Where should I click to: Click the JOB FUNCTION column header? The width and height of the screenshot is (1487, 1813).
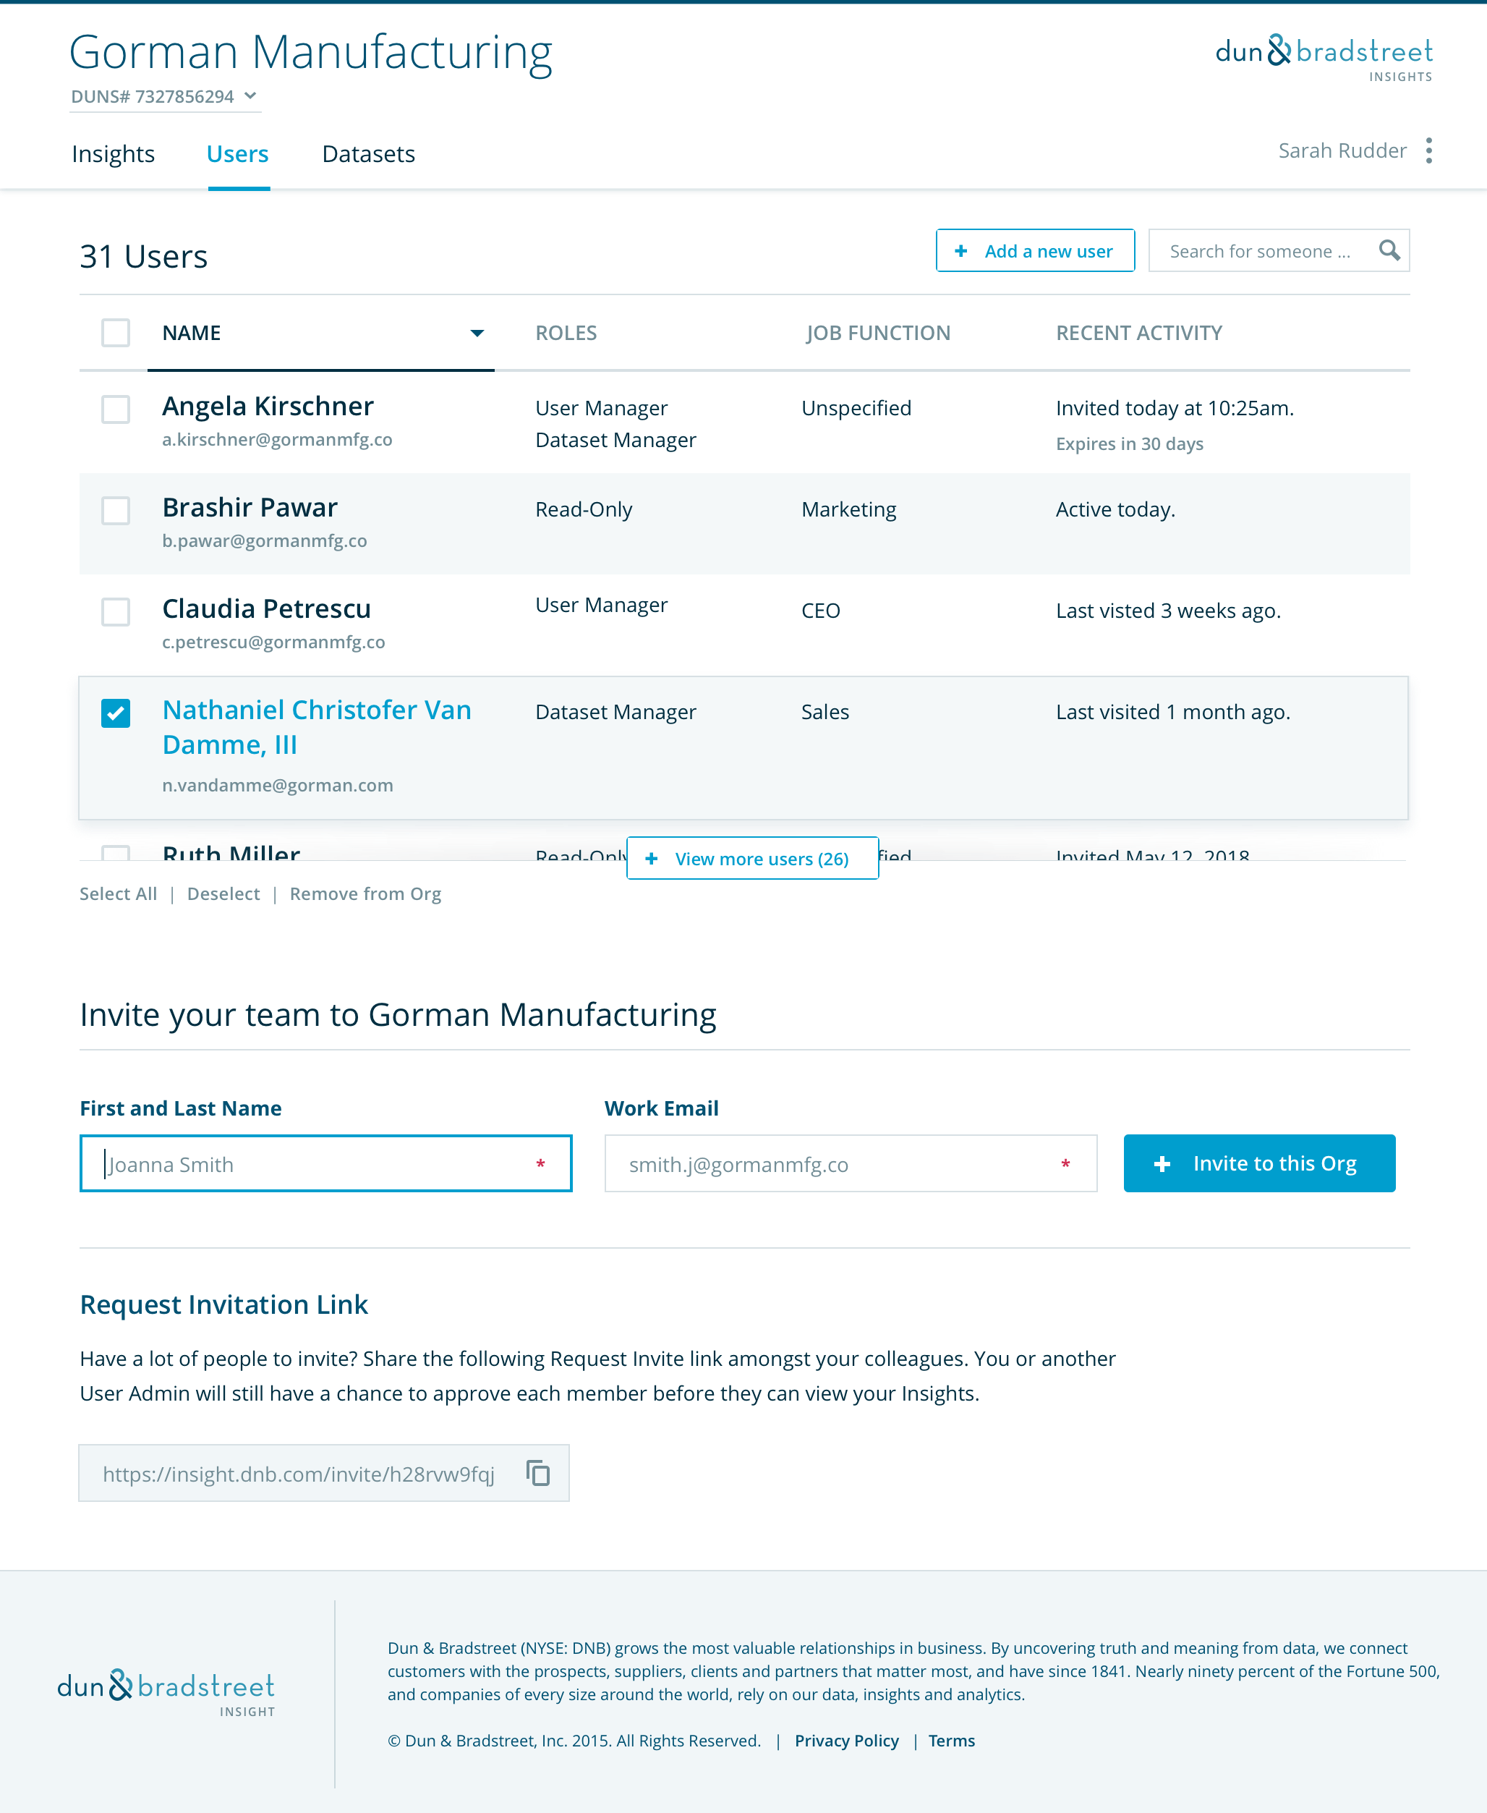[878, 333]
